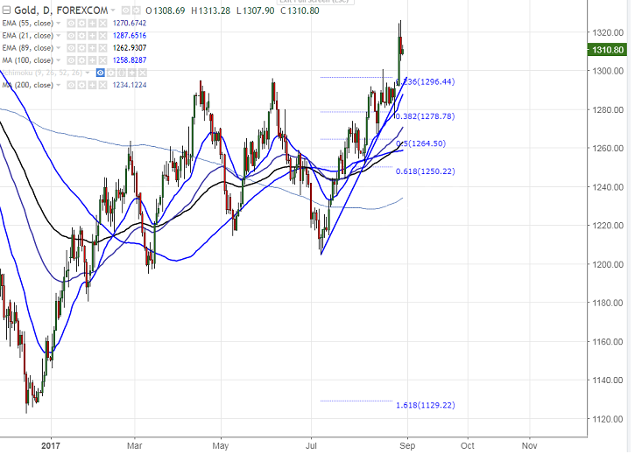This screenshot has height=475, width=635.
Task: Click the plus icon for Ichimoku
Action: (131, 73)
